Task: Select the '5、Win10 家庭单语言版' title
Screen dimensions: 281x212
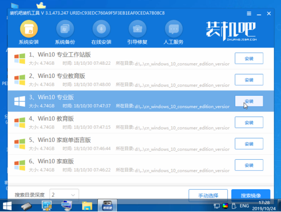Action: tap(60, 140)
